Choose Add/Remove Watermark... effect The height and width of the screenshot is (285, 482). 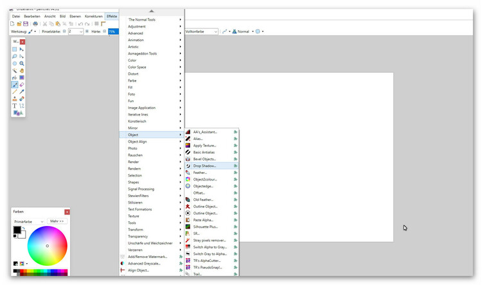click(x=152, y=257)
